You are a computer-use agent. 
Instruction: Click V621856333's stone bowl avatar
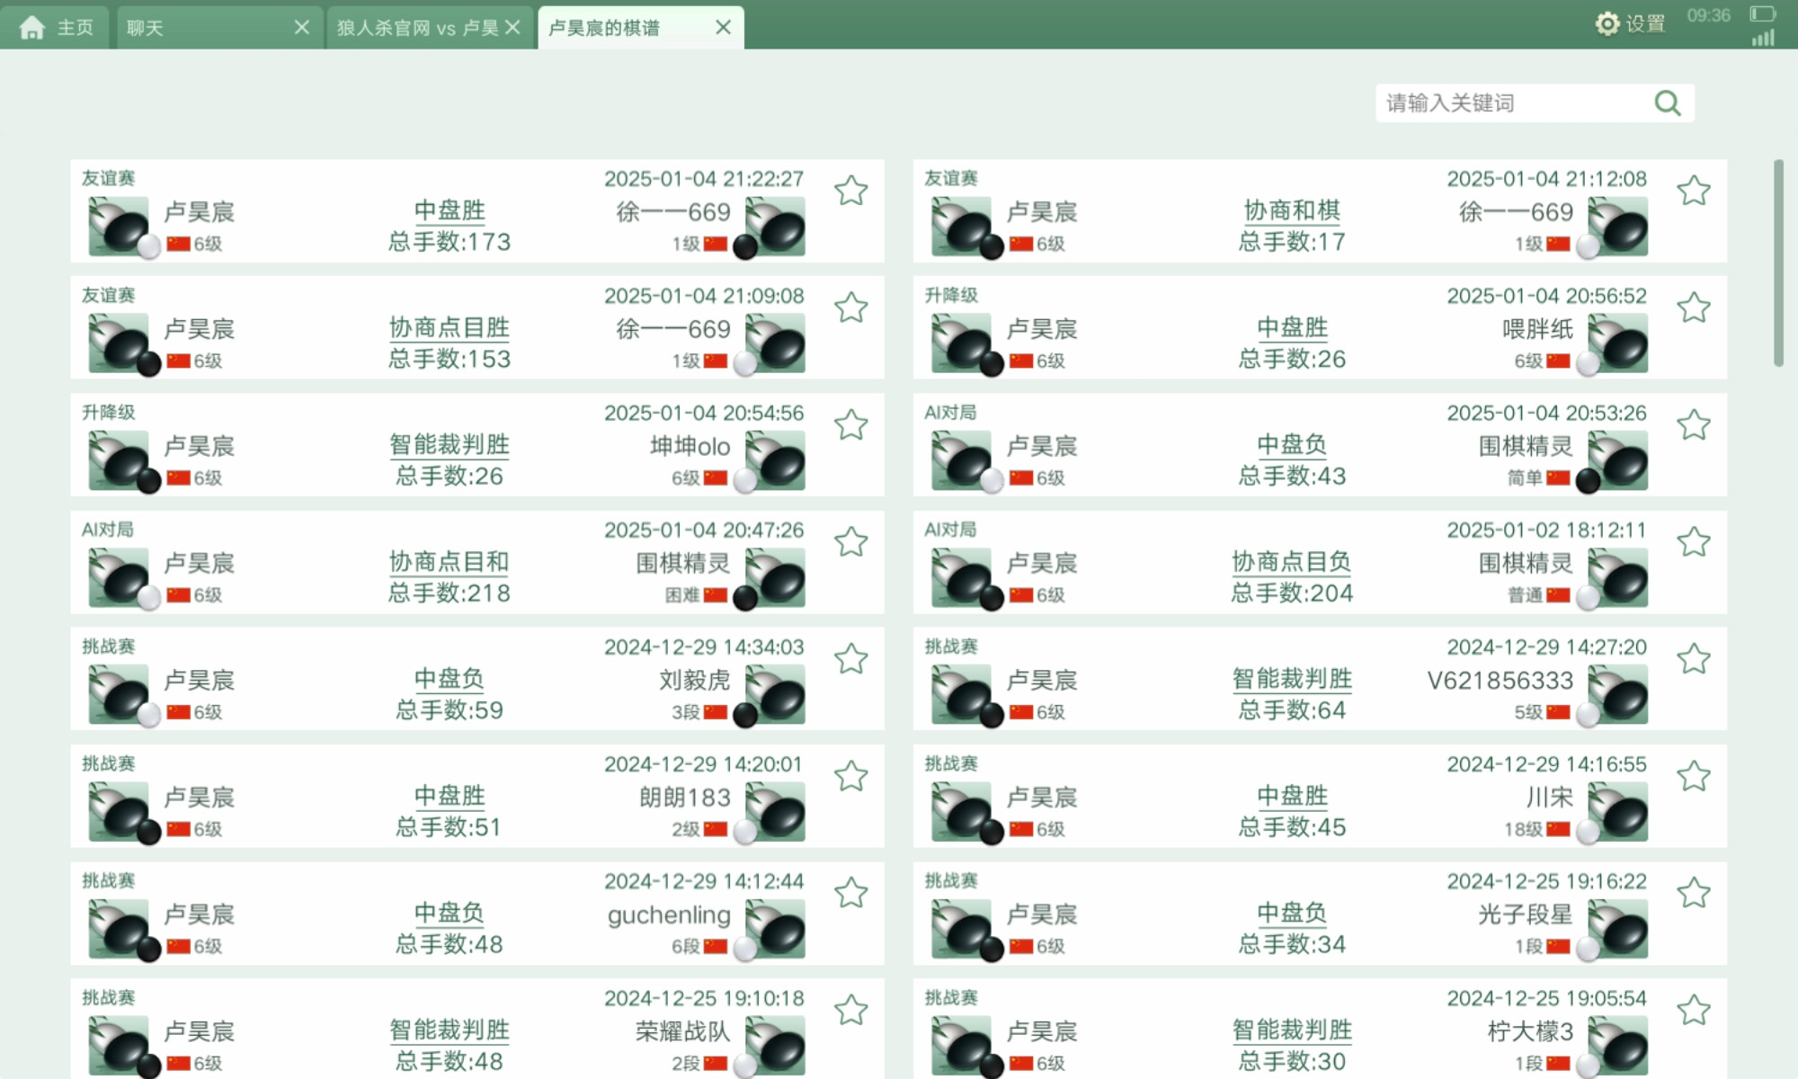(1618, 695)
